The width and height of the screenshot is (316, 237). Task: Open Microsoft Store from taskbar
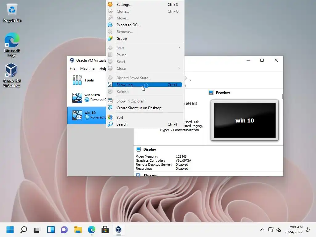(105, 230)
